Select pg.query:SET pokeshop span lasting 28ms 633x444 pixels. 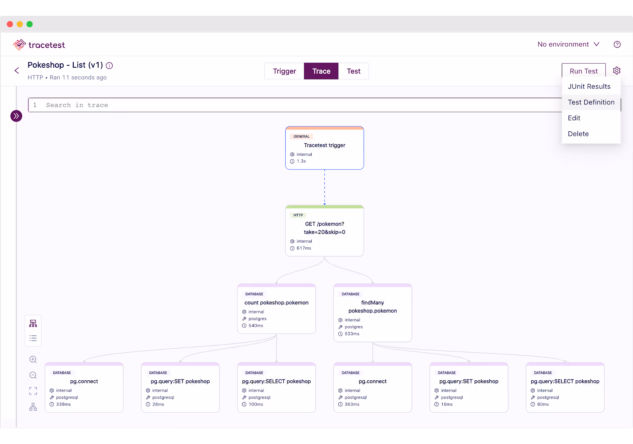click(x=180, y=387)
